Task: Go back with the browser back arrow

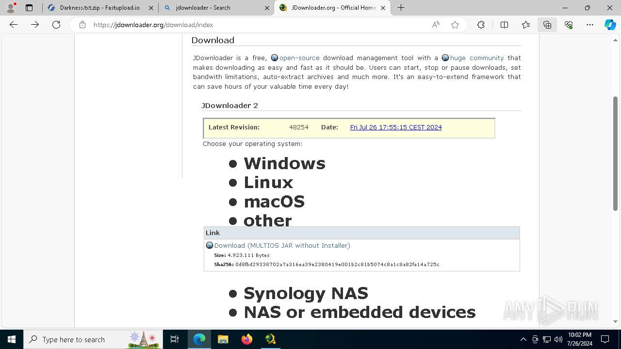Action: tap(14, 25)
